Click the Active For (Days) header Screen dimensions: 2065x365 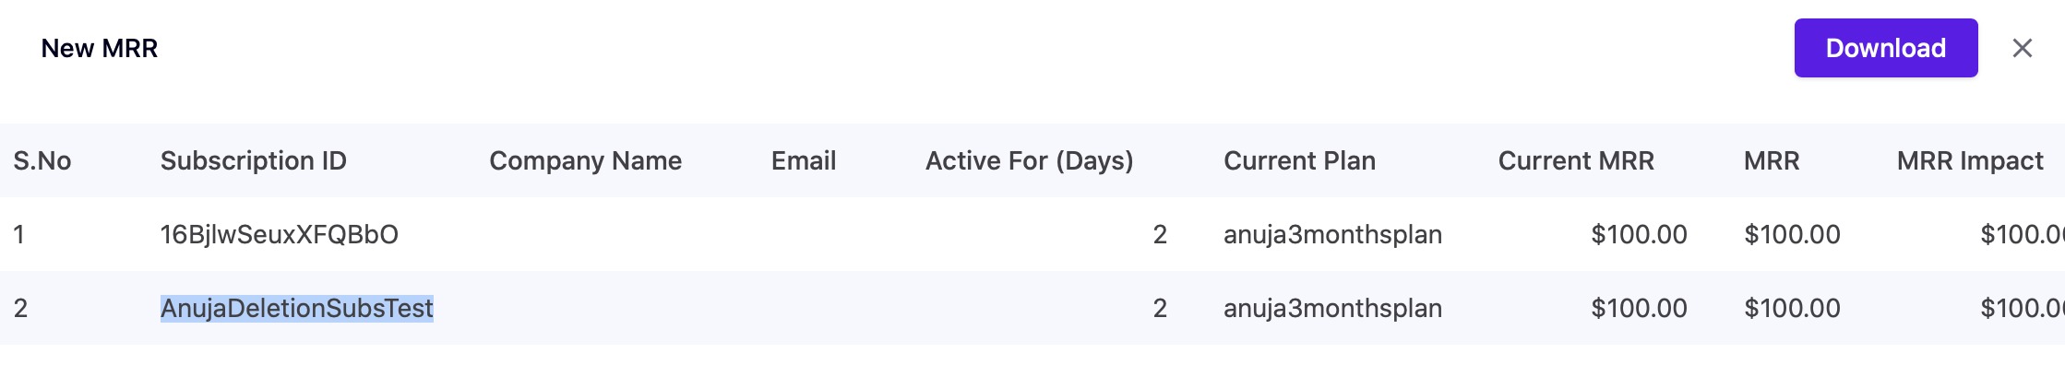click(x=1029, y=160)
